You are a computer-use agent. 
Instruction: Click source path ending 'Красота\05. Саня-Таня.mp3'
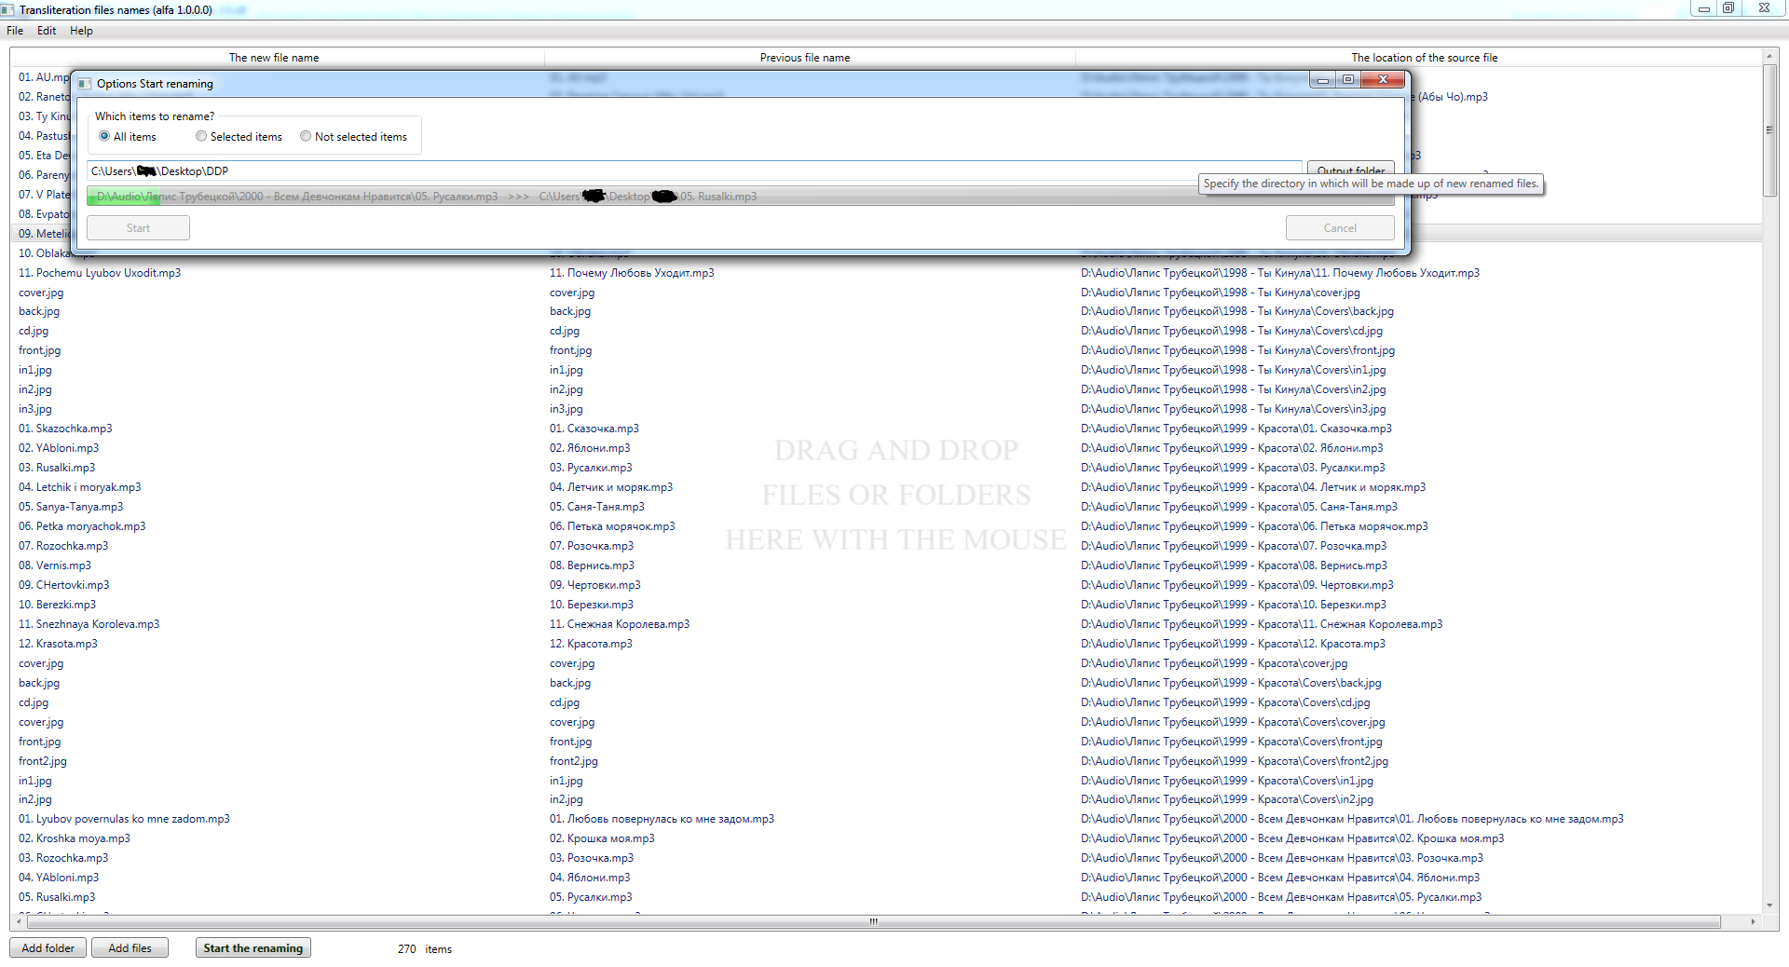point(1239,507)
